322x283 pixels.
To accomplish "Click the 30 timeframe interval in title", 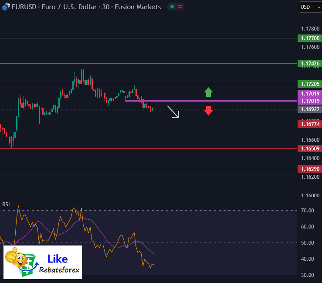I will (106, 7).
